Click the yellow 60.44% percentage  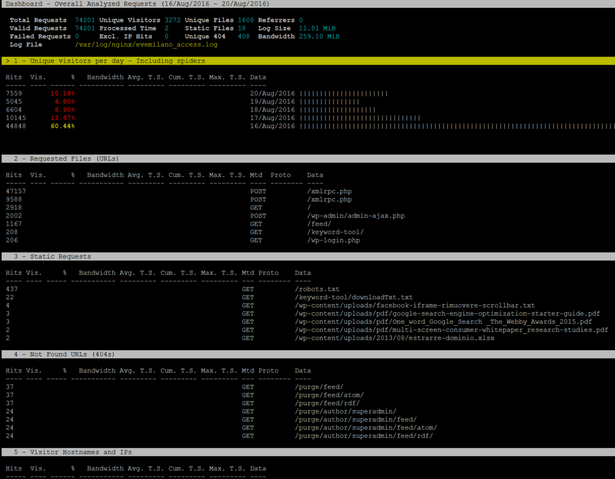click(63, 126)
